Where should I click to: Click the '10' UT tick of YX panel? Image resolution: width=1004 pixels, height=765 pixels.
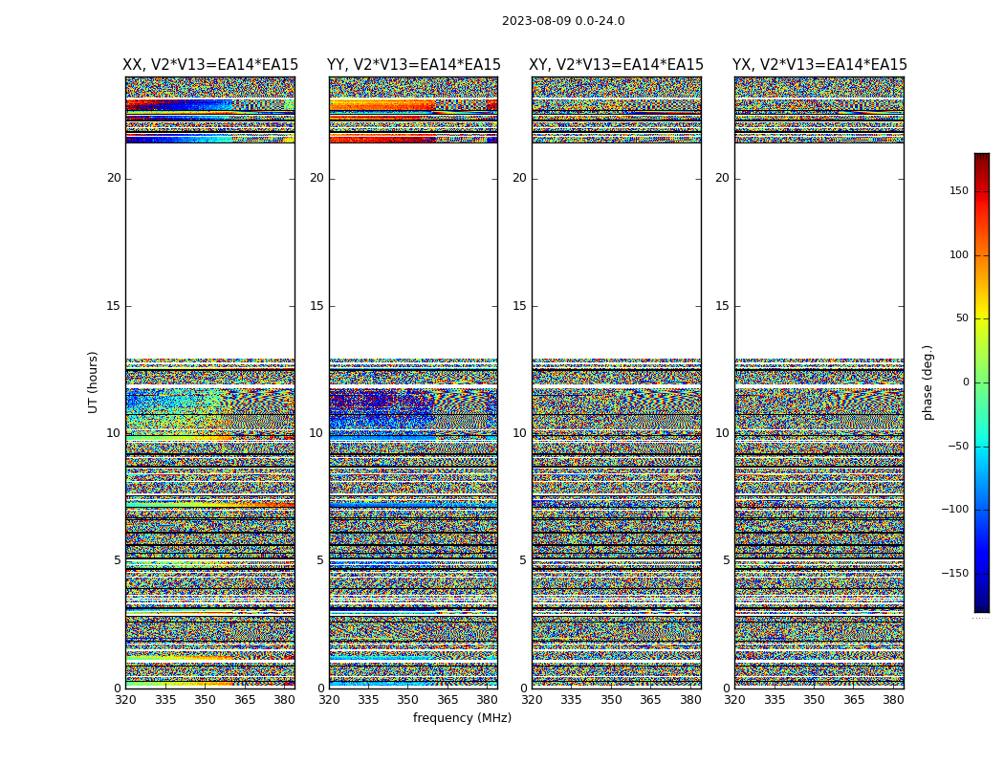click(723, 433)
